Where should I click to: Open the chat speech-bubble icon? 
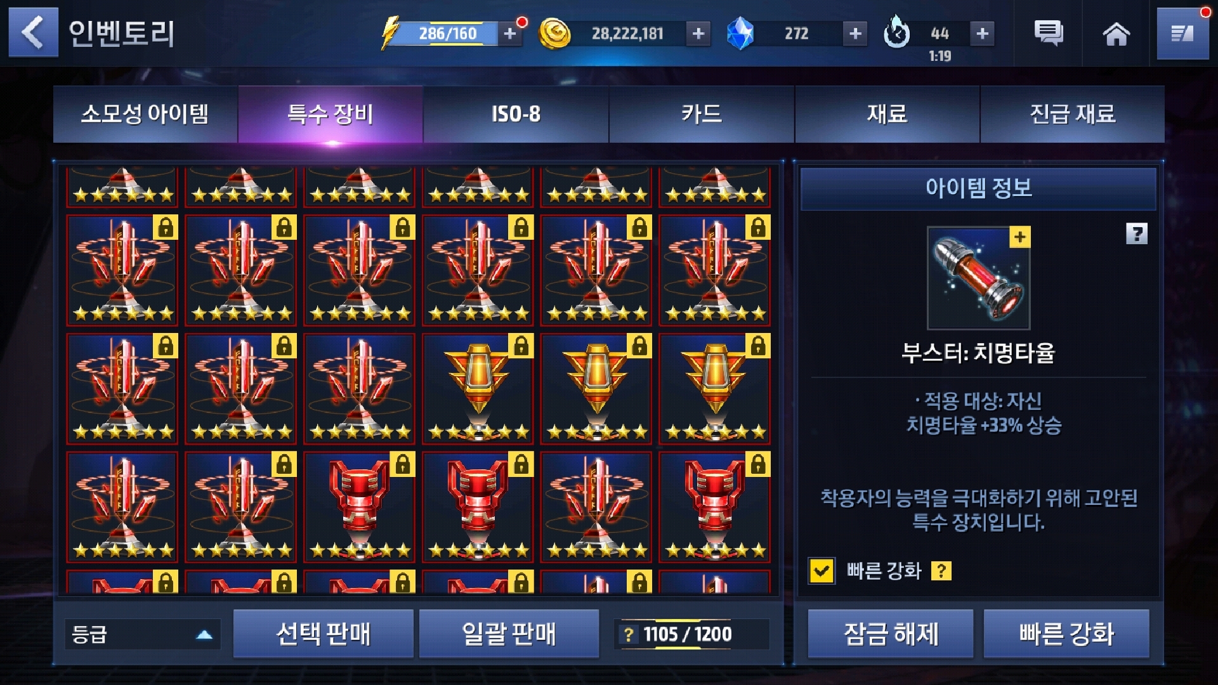tap(1048, 33)
